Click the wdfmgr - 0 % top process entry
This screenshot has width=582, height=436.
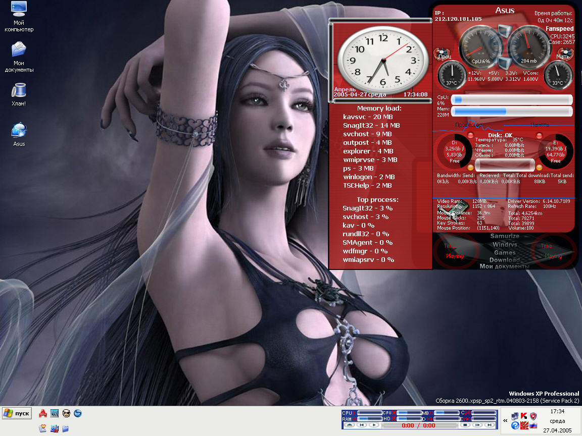(x=365, y=251)
